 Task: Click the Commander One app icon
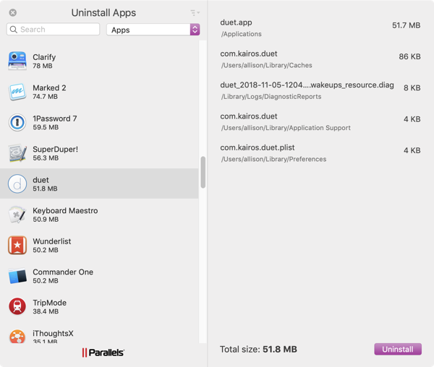17,275
